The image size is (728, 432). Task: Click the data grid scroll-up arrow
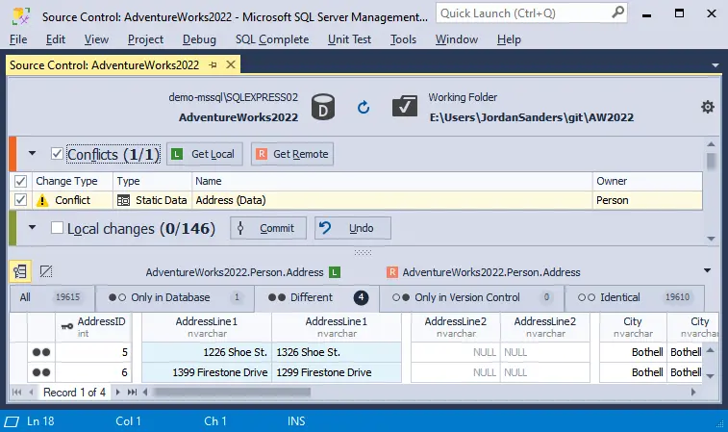coord(710,350)
